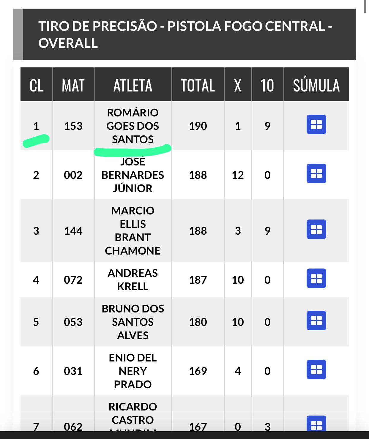The height and width of the screenshot is (439, 369).
Task: Open súmula icon for Bruno dos Santos Alves
Action: 316,320
